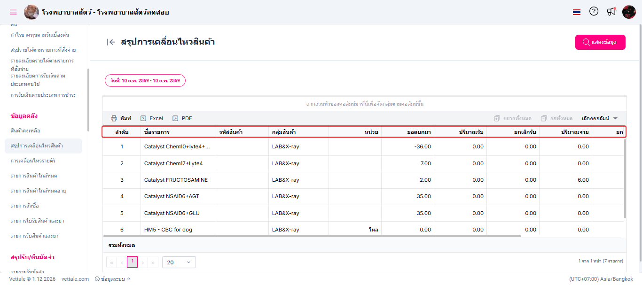Select the Catalyst NSAID6+GLU item

pyautogui.click(x=172, y=213)
